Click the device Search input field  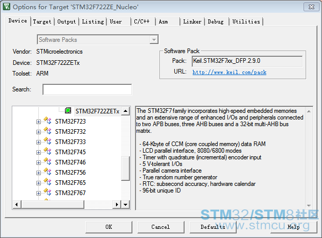(x=87, y=89)
